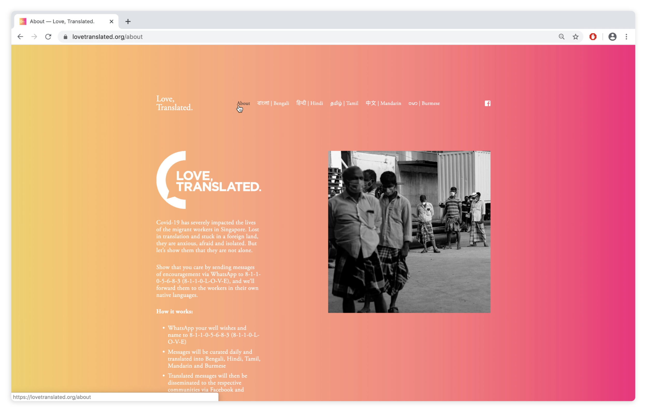This screenshot has width=647, height=412.
Task: Open the Chrome profile avatar icon
Action: click(x=612, y=37)
